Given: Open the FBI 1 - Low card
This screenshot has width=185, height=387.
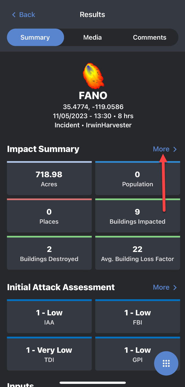Looking at the screenshot, I should click(138, 317).
